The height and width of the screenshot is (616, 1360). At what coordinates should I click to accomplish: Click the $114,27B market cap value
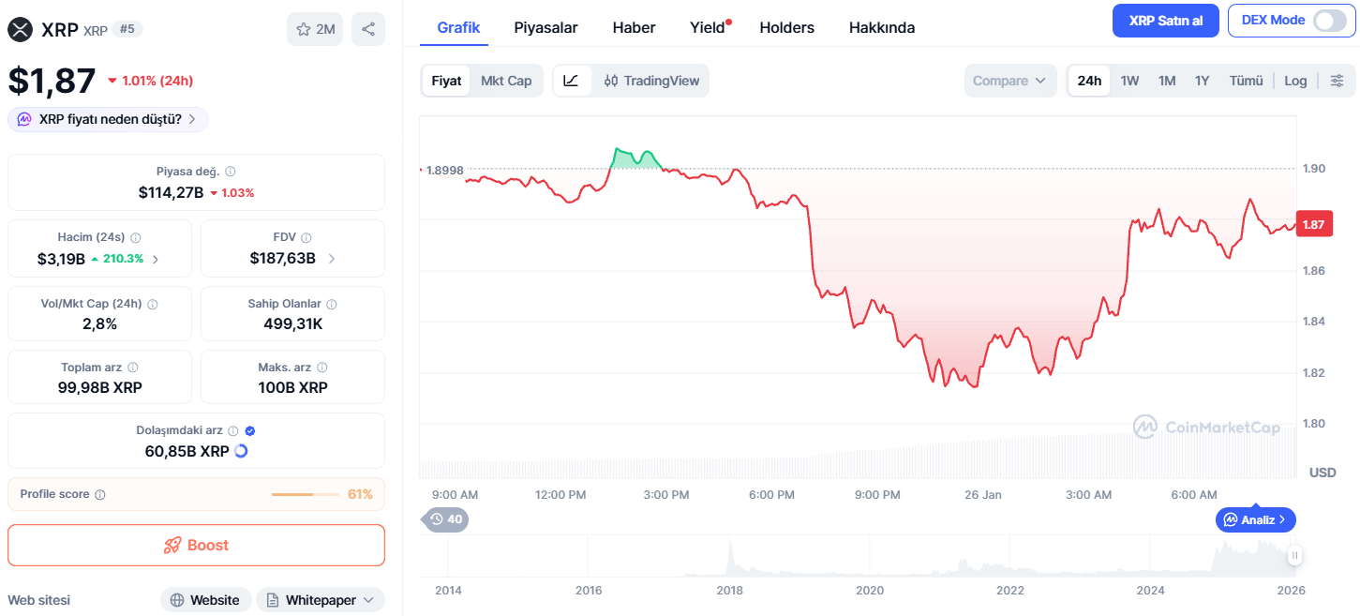click(x=171, y=192)
